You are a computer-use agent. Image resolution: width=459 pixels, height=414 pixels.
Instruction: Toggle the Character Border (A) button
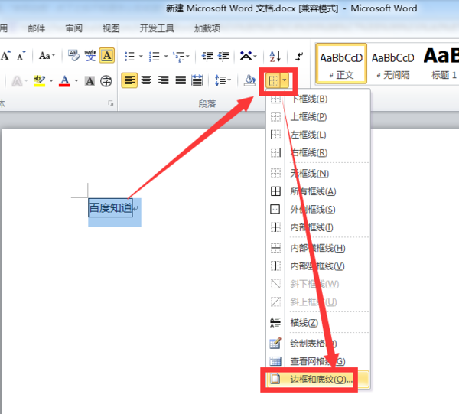coord(107,55)
